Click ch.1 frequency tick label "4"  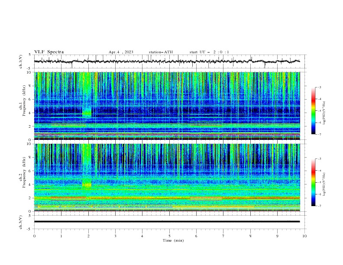coord(31,113)
